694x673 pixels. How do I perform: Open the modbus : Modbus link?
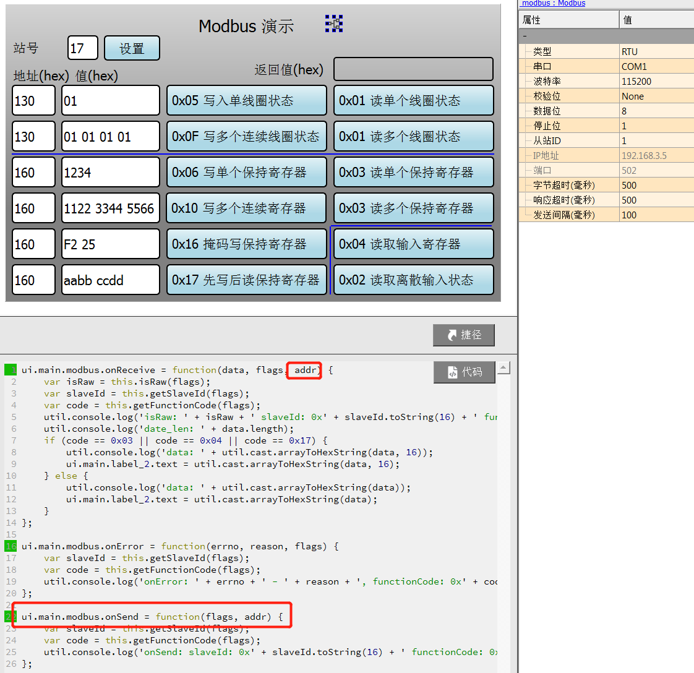point(553,4)
